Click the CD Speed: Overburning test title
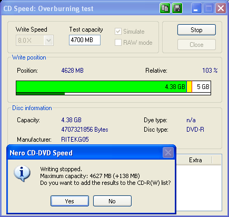229x217 pixels. point(48,8)
